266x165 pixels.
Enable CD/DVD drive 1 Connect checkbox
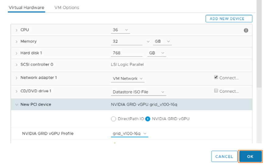click(216, 91)
